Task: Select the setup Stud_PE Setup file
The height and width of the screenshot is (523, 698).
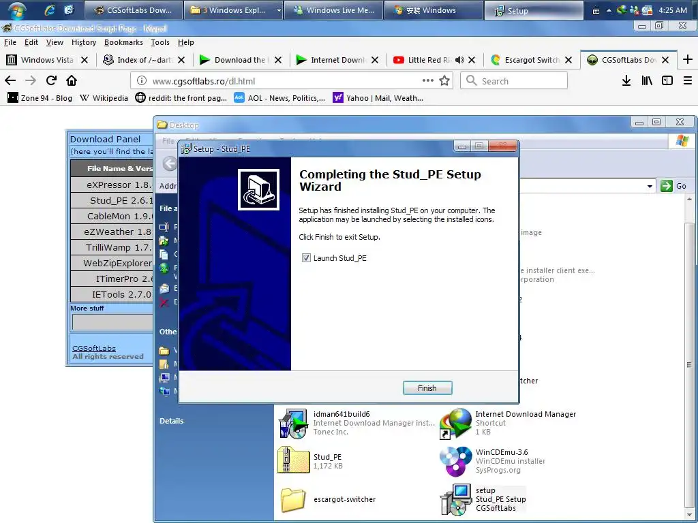Action: (x=483, y=499)
